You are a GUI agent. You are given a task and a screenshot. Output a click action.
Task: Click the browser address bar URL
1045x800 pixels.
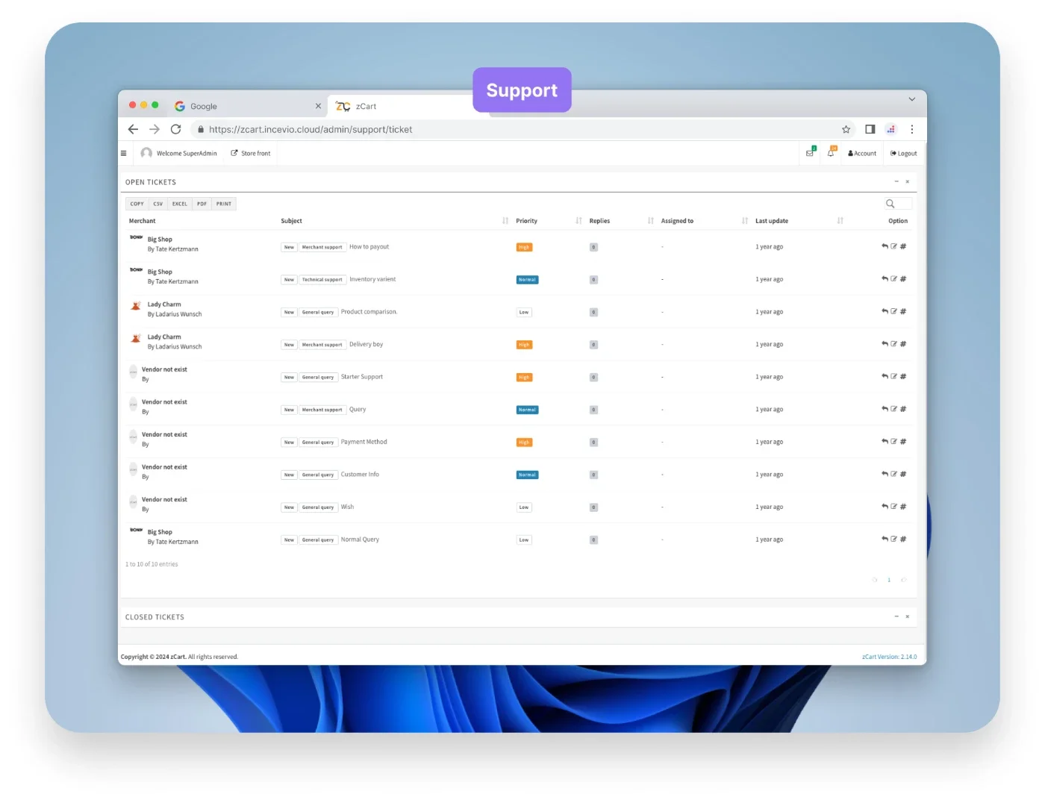pos(311,129)
